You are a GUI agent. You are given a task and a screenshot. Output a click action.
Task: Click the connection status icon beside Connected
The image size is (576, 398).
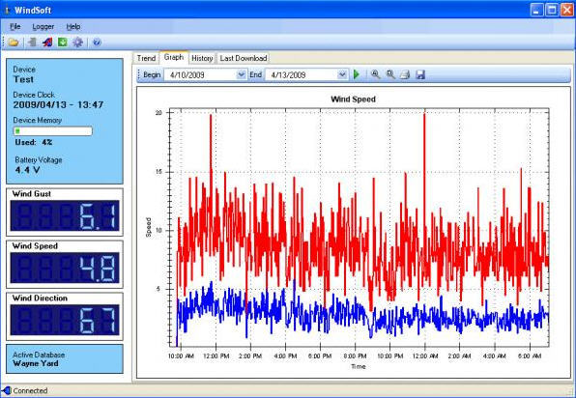tap(7, 390)
